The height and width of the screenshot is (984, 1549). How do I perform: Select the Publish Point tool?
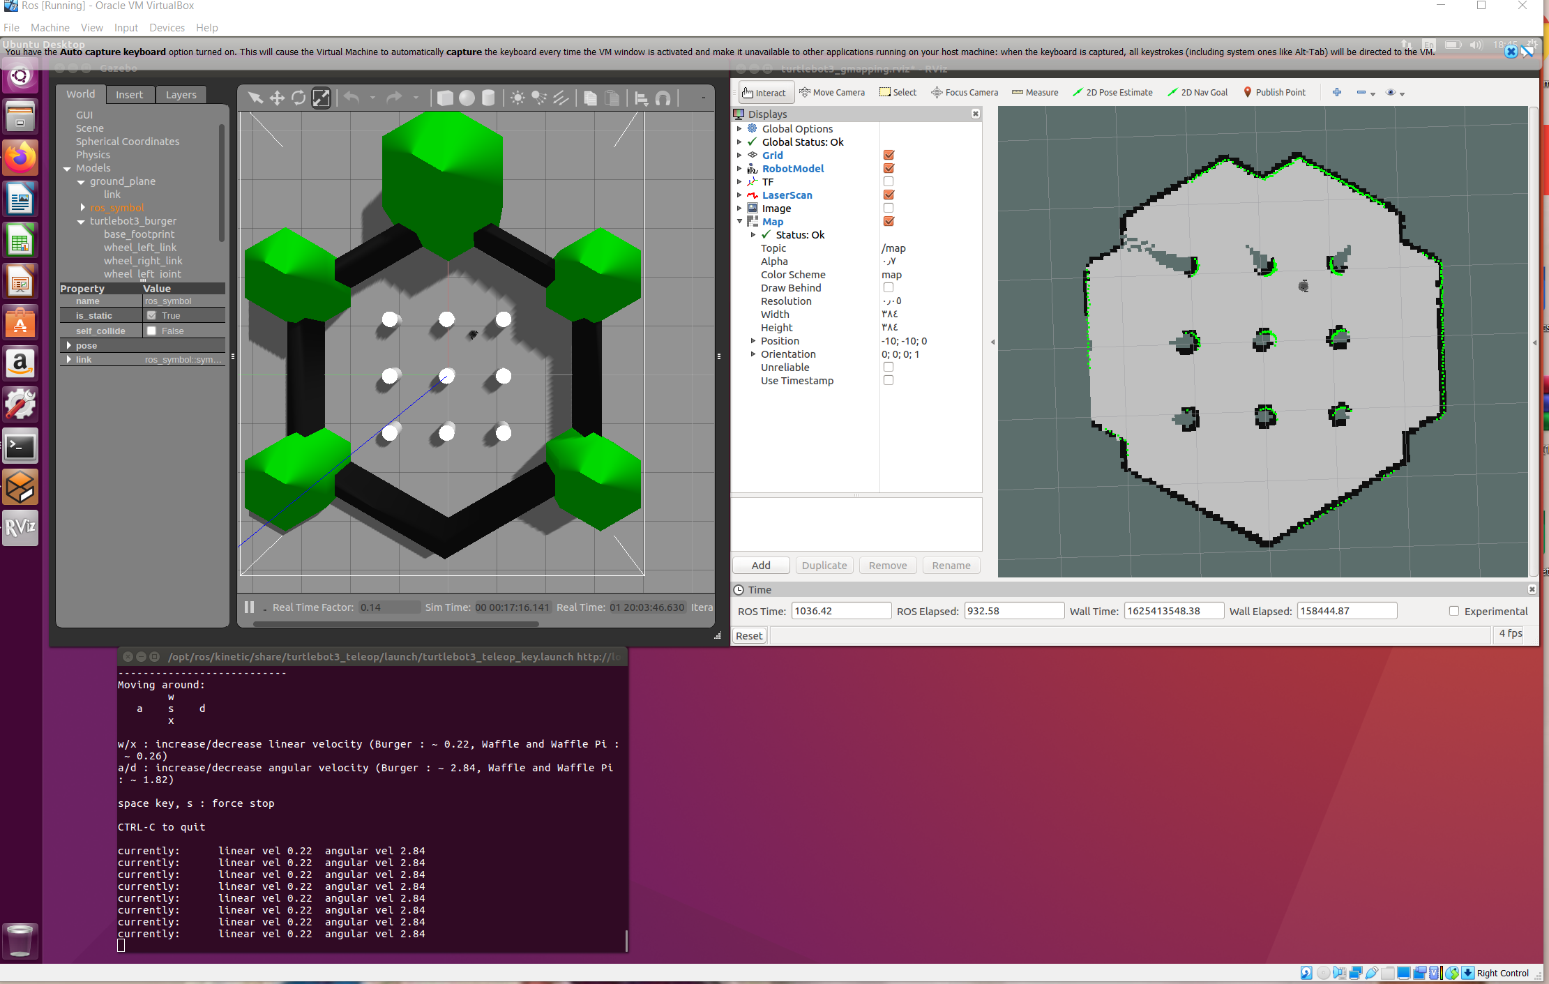click(x=1275, y=92)
